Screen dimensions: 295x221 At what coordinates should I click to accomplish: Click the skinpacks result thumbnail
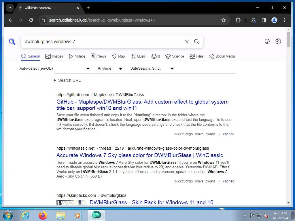[x=71, y=203]
